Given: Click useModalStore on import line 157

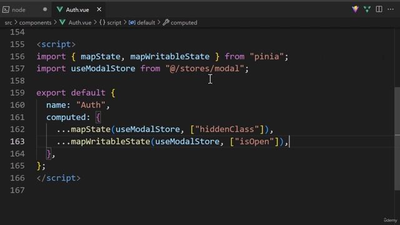Looking at the screenshot, I should pyautogui.click(x=103, y=69).
